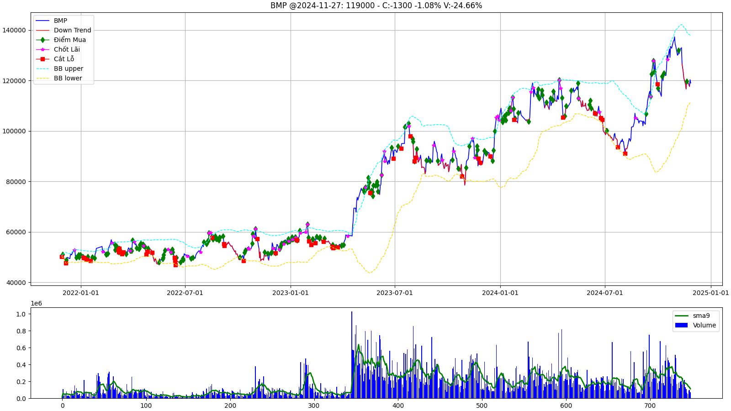Click the green diamond Điểm Mua legend marker
The image size is (731, 411).
pos(42,40)
